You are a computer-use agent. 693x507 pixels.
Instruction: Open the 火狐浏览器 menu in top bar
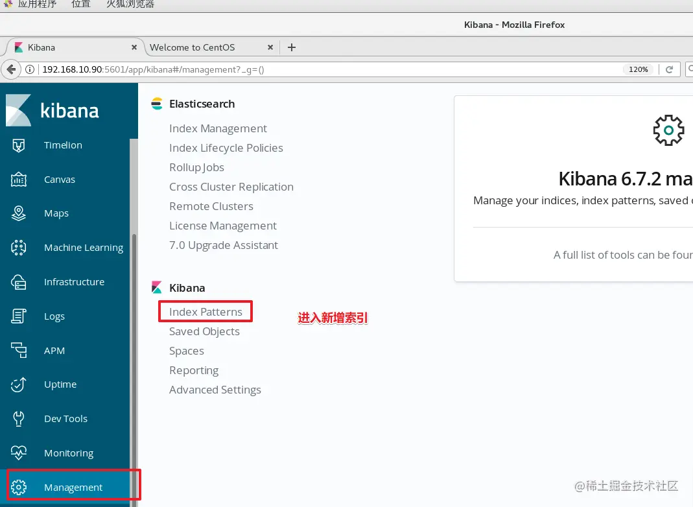coord(130,4)
